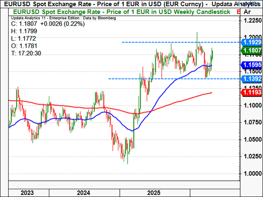
Task: Click the 1.0000 level on price axis
Action: click(x=251, y=173)
